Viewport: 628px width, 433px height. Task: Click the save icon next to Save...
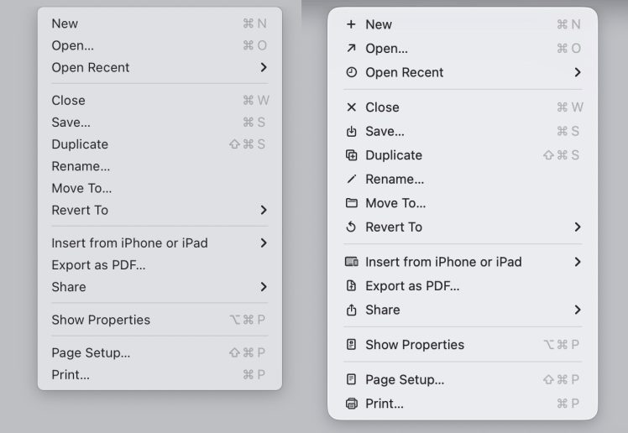[x=351, y=132]
